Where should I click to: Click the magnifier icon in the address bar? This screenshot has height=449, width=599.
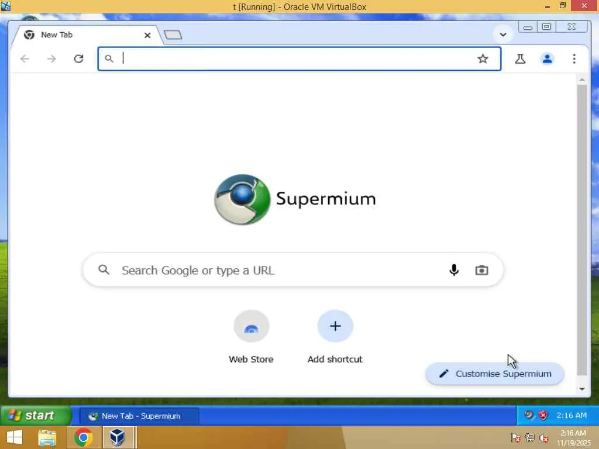pos(109,59)
